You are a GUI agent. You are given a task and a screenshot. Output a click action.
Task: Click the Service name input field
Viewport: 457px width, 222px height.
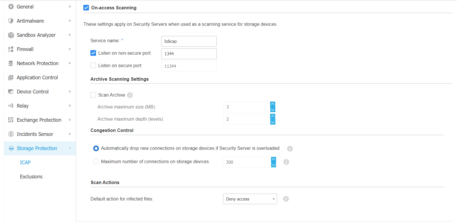click(x=189, y=41)
